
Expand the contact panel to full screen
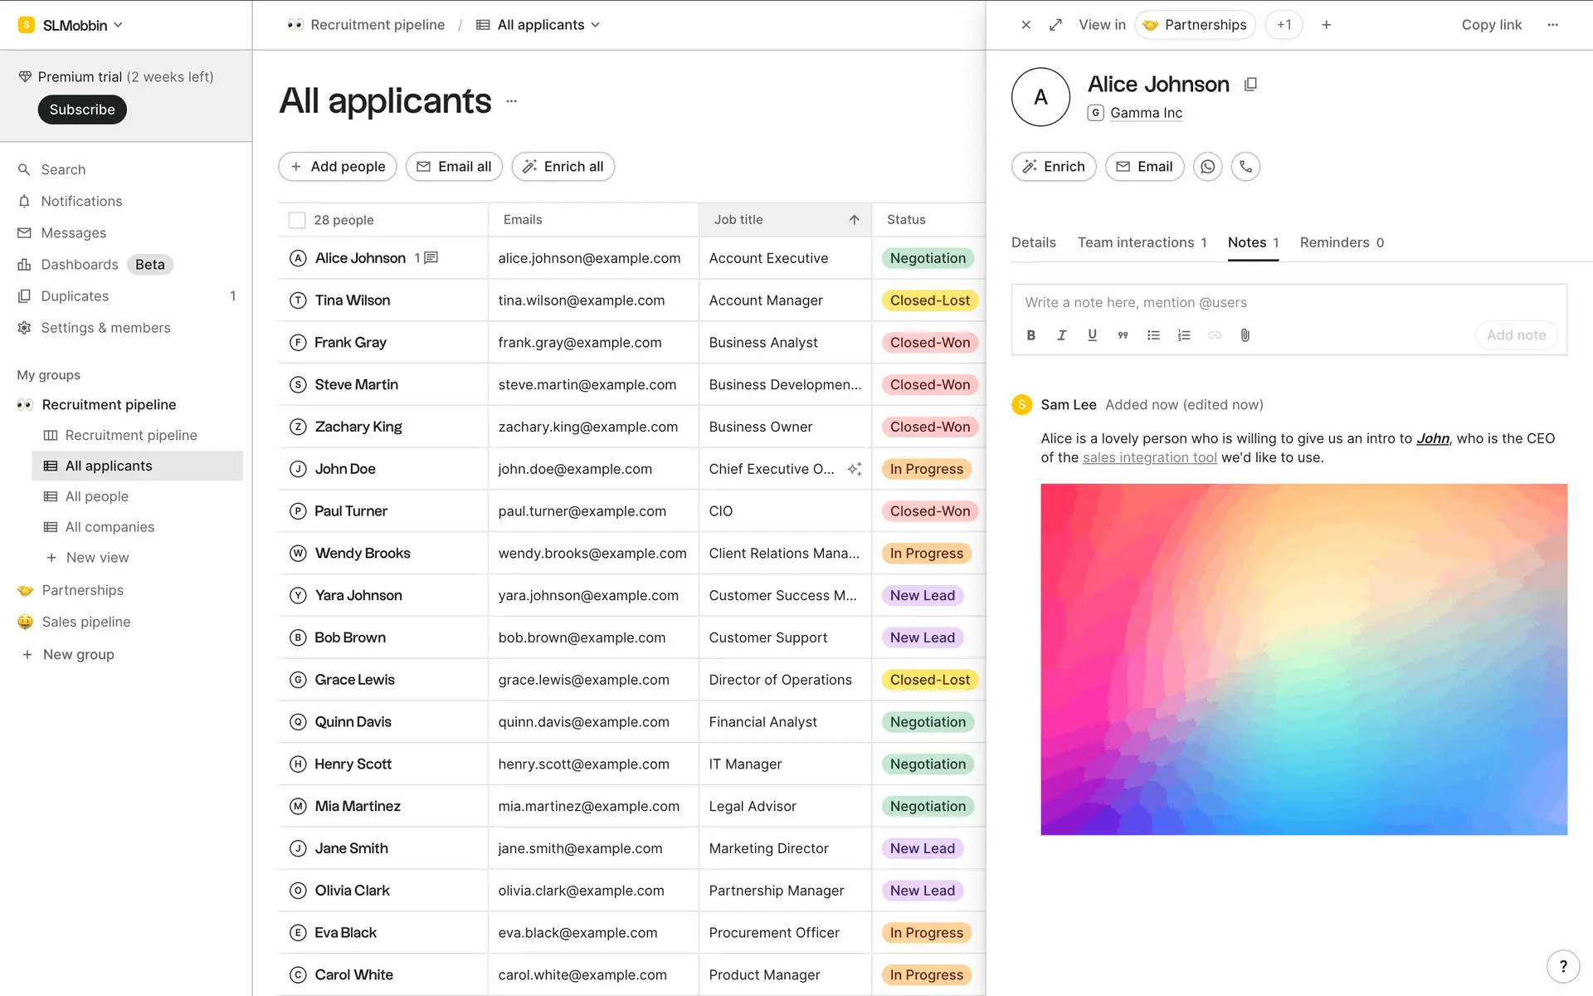(1055, 25)
